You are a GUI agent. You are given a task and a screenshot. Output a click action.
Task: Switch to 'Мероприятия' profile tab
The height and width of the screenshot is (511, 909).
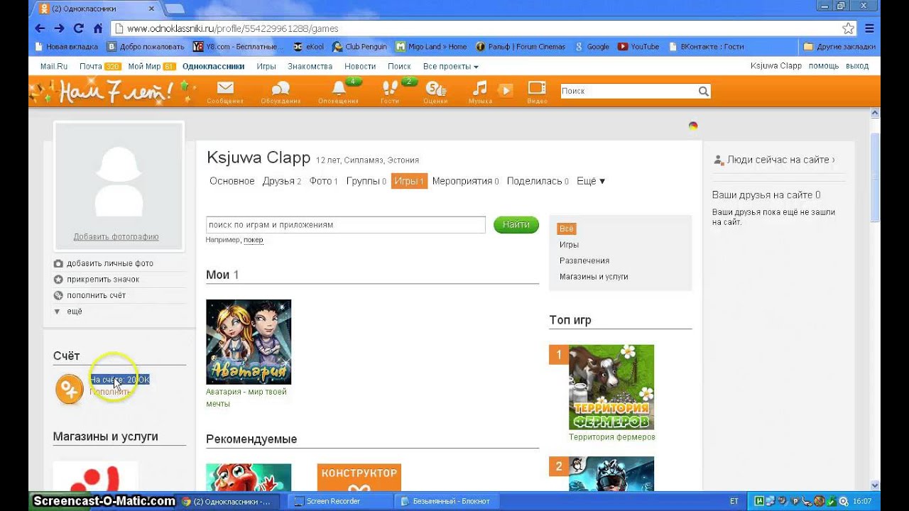pos(465,181)
